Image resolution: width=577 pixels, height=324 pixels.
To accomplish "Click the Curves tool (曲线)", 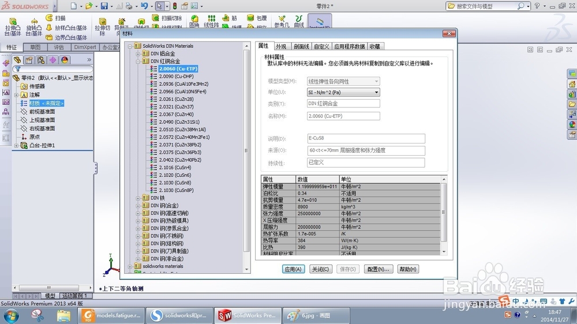I will (299, 21).
